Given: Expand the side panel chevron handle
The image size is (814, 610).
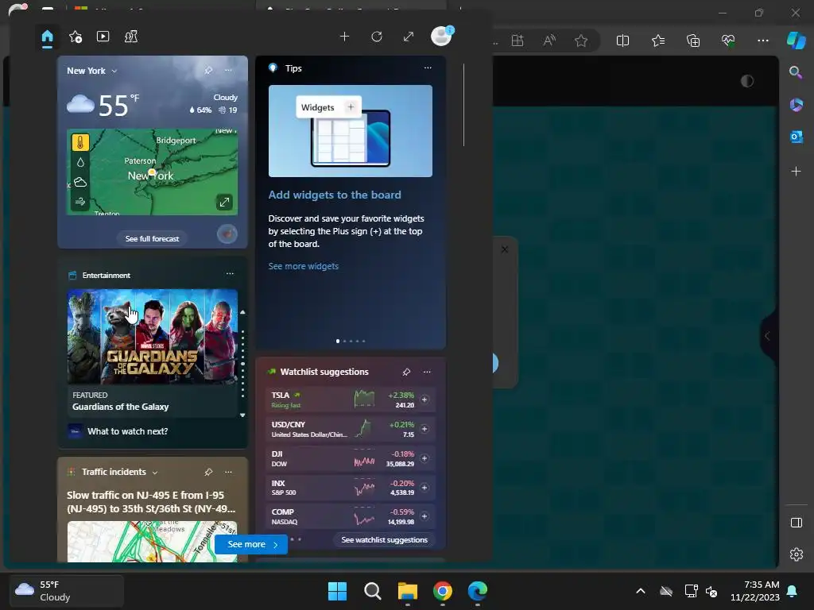Looking at the screenshot, I should (767, 336).
